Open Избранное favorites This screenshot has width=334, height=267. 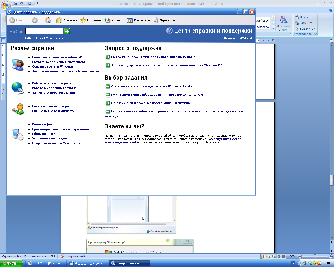point(91,20)
